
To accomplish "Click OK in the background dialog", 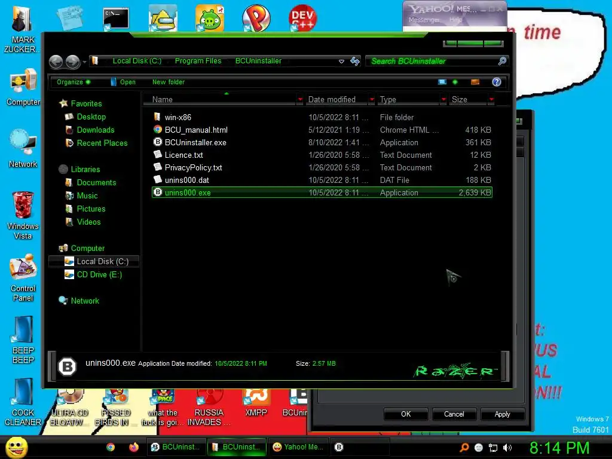I will (x=406, y=414).
